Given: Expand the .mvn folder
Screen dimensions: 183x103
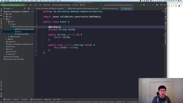Looking at the screenshot, I should pyautogui.click(x=4, y=17).
